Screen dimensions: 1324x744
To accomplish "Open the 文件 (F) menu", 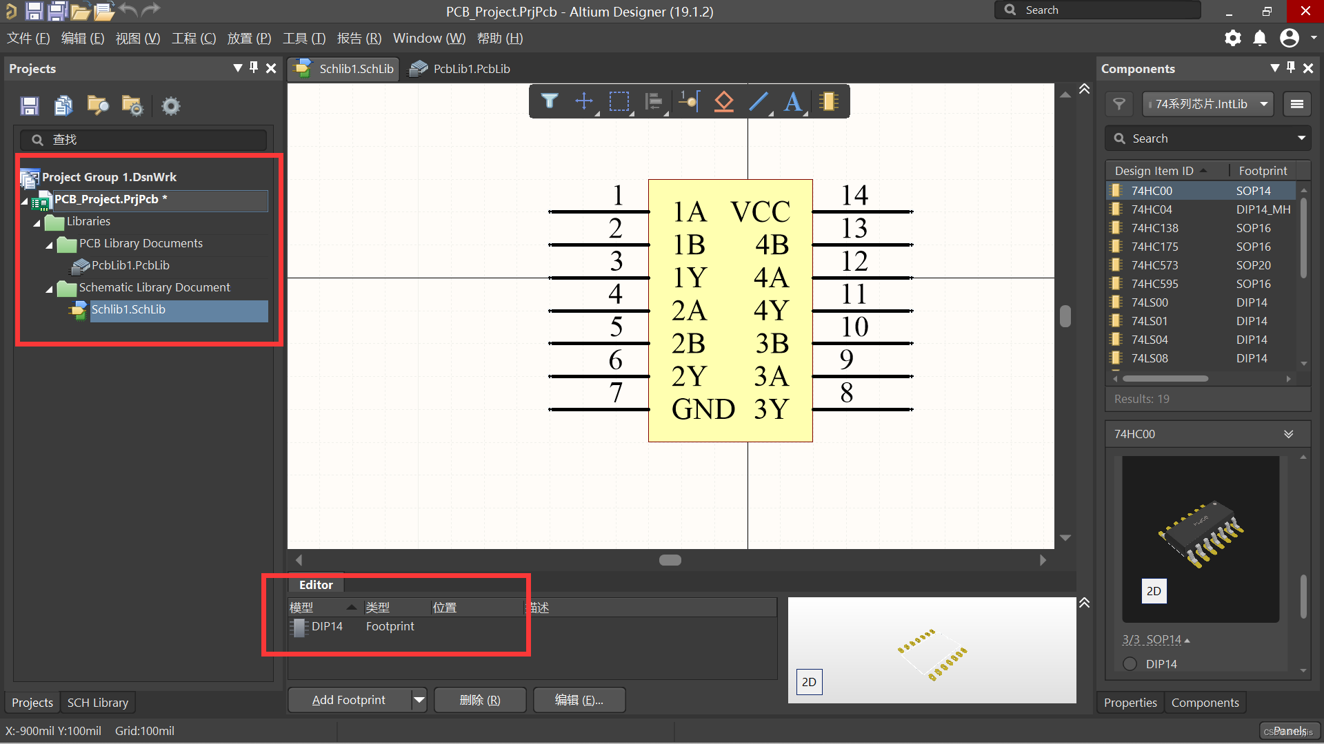I will (28, 39).
